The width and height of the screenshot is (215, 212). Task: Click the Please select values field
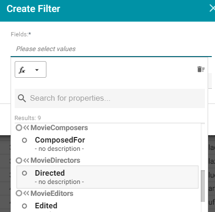[x=111, y=49]
